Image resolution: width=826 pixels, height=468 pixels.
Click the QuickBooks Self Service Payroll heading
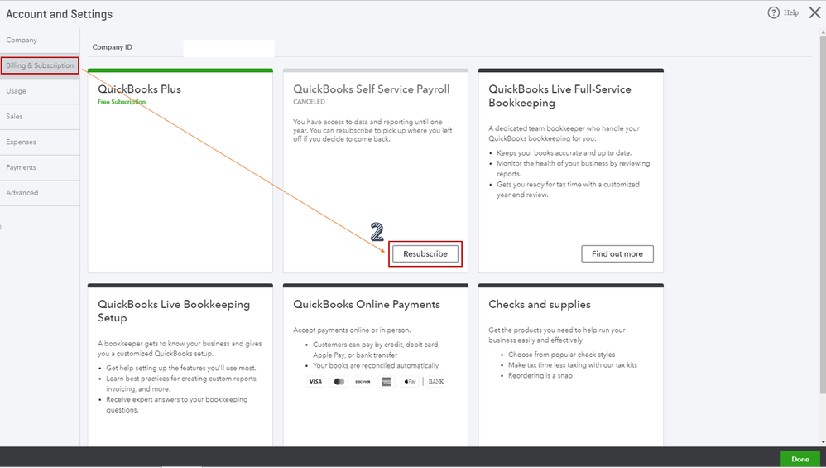pyautogui.click(x=372, y=89)
